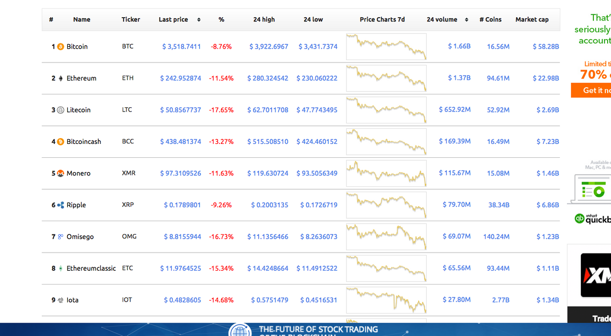The image size is (611, 336).
Task: Click the QuickBooks laptop ad image
Action: [589, 189]
